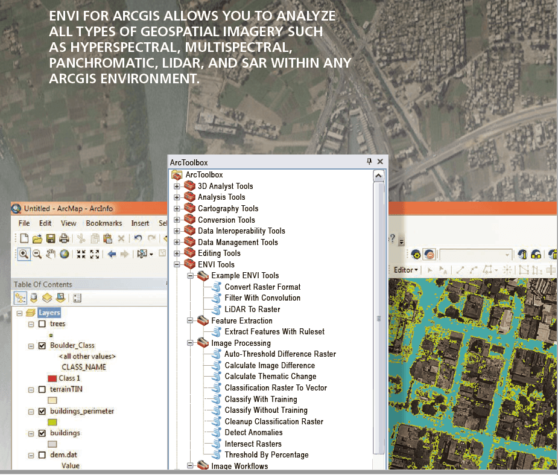Open Calculate Thematic Change tool
Screen dimensions: 558x475
click(270, 377)
